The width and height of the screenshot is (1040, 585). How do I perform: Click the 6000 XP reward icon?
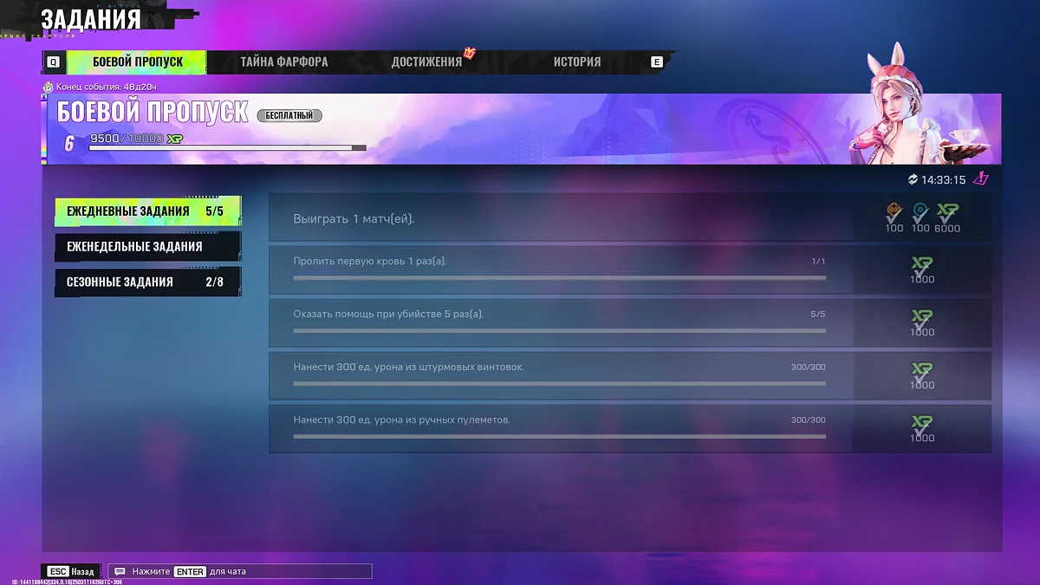click(x=947, y=212)
